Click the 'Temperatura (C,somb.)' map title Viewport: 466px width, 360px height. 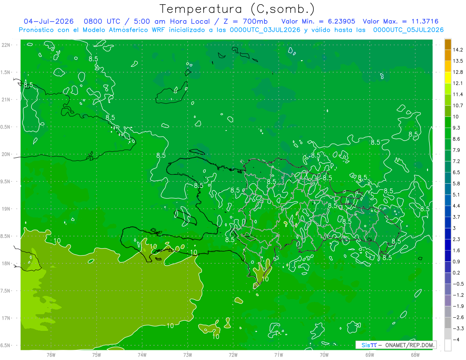(237, 9)
